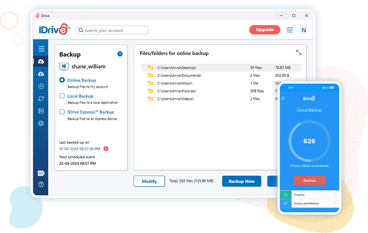Click the Backup Now button
The height and width of the screenshot is (233, 368).
[241, 181]
